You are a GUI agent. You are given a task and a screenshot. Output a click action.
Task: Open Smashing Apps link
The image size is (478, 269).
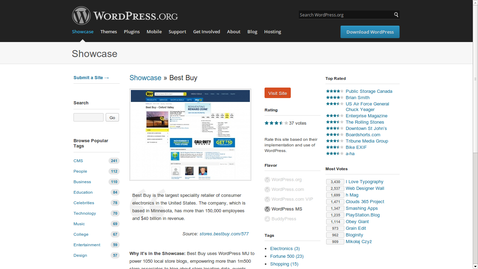[x=362, y=208]
